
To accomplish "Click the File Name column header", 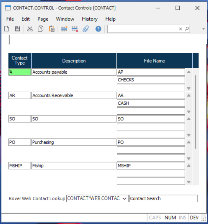I will [x=154, y=61].
